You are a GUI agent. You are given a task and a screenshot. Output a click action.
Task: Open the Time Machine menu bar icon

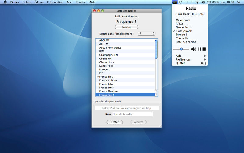coord(186,2)
